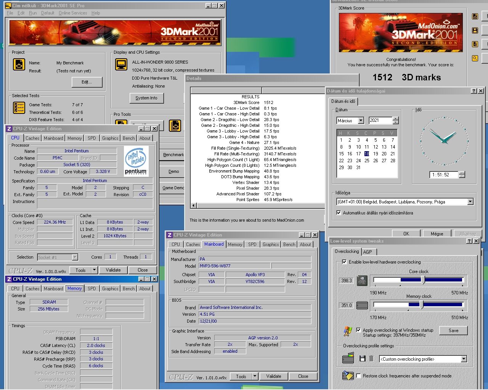Toggle Automatikus átállás nyári időszámításra checkbox

[x=339, y=213]
